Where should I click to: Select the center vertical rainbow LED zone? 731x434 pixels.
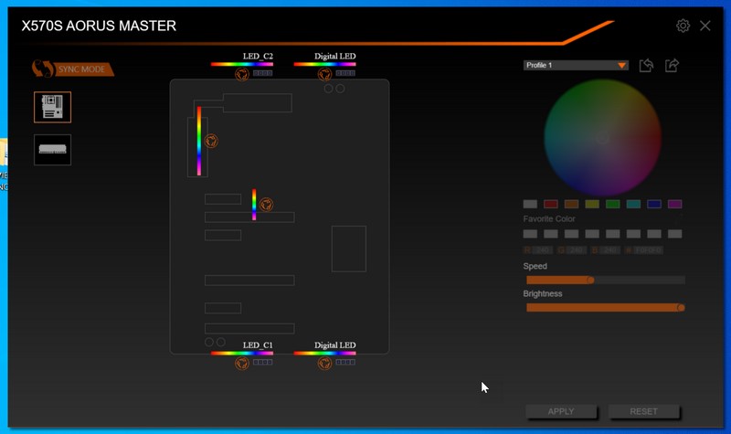pyautogui.click(x=254, y=204)
